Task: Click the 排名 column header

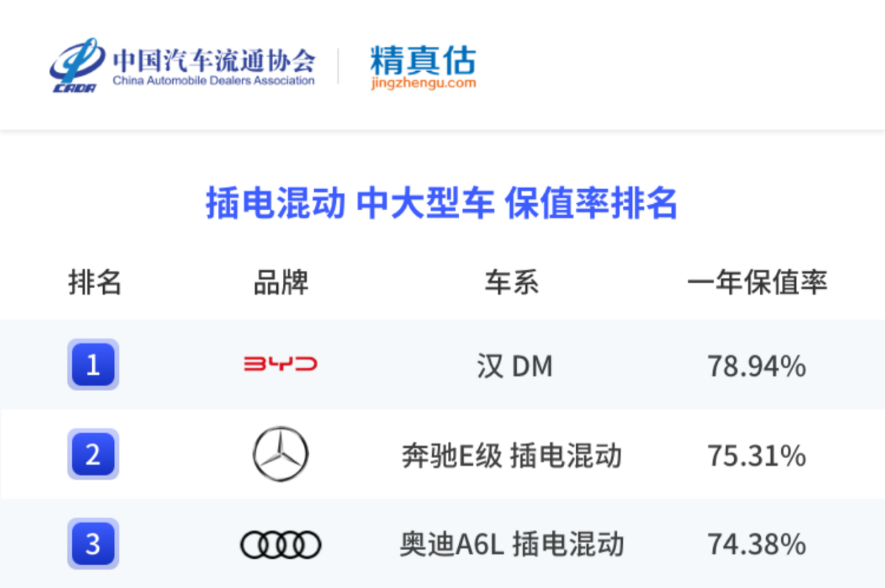Action: tap(95, 283)
